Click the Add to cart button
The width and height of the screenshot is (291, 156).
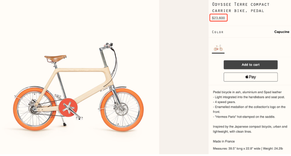[x=251, y=65]
